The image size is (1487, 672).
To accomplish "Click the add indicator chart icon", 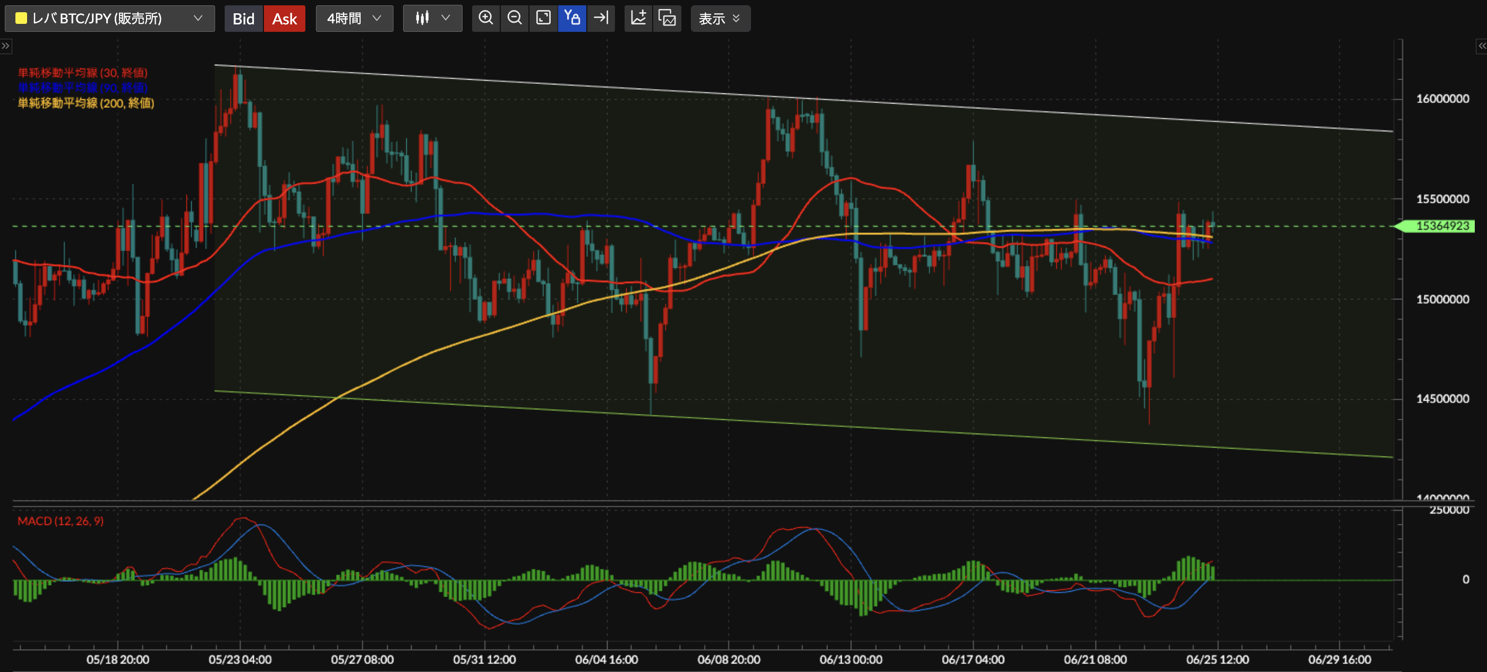I will (x=638, y=19).
